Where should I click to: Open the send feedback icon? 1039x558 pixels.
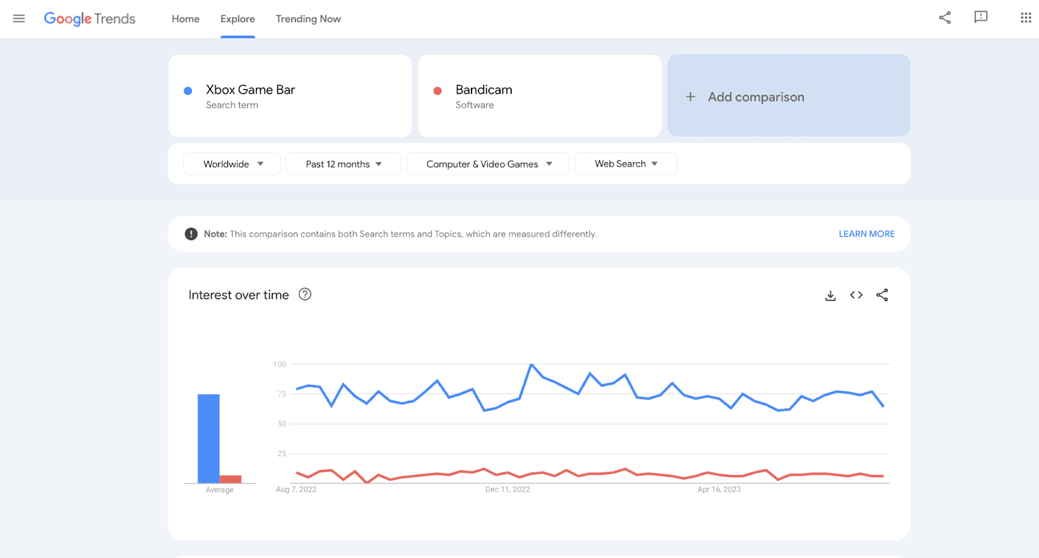[981, 18]
